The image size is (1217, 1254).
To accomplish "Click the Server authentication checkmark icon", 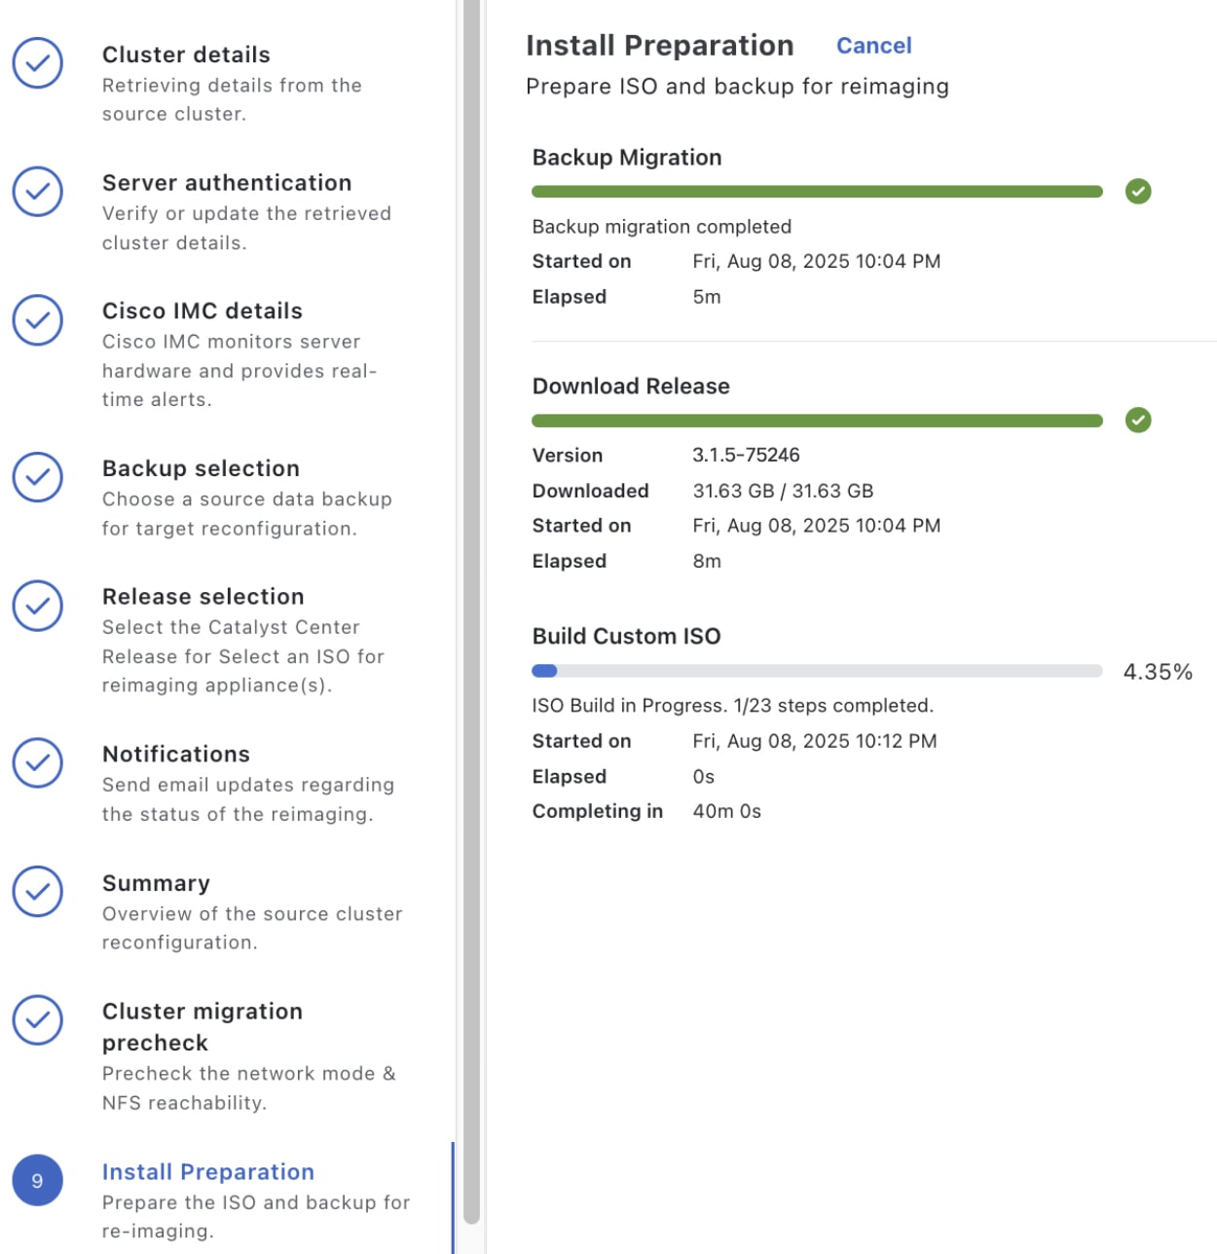I will coord(38,191).
